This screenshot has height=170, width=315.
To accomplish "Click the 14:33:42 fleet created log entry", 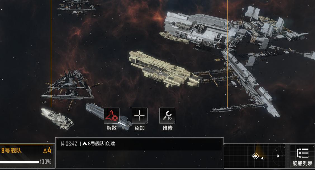I will tap(87, 144).
